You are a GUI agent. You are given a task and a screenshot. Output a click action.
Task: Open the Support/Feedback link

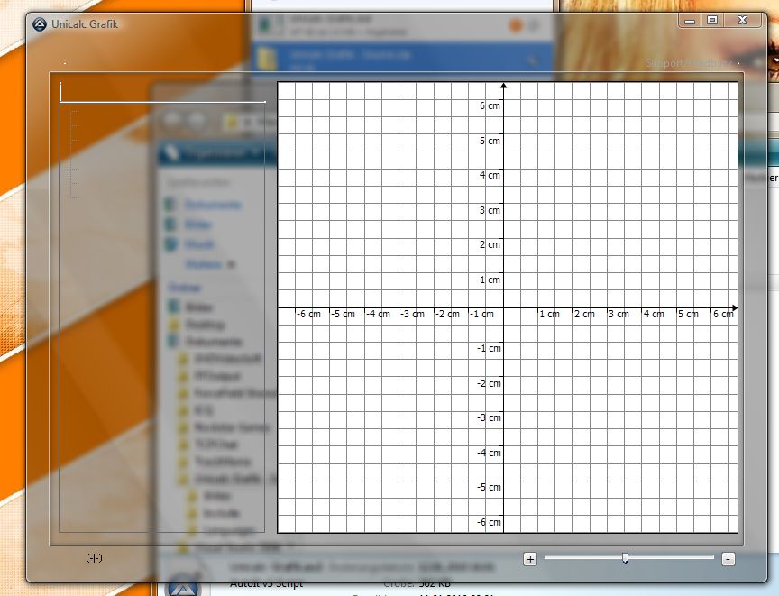tap(691, 64)
